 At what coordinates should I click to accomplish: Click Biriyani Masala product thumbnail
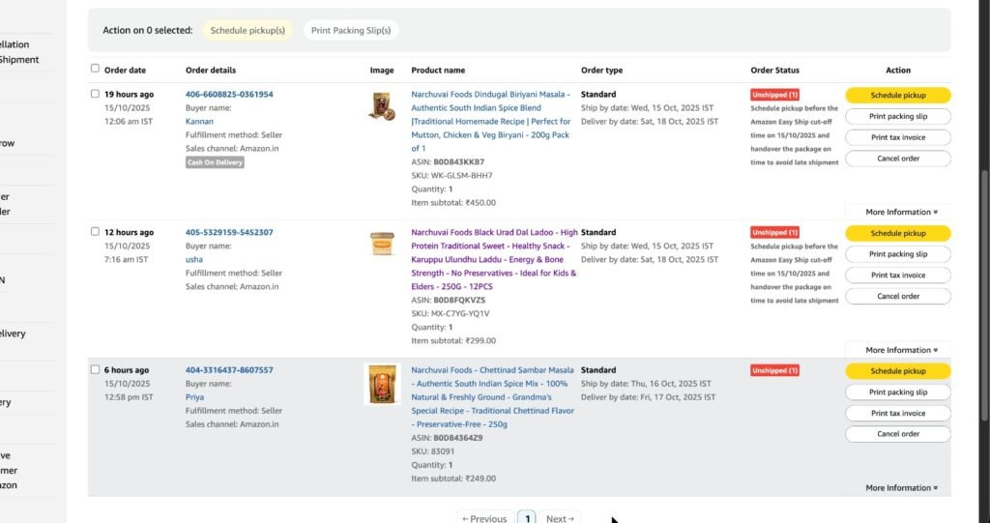click(382, 106)
